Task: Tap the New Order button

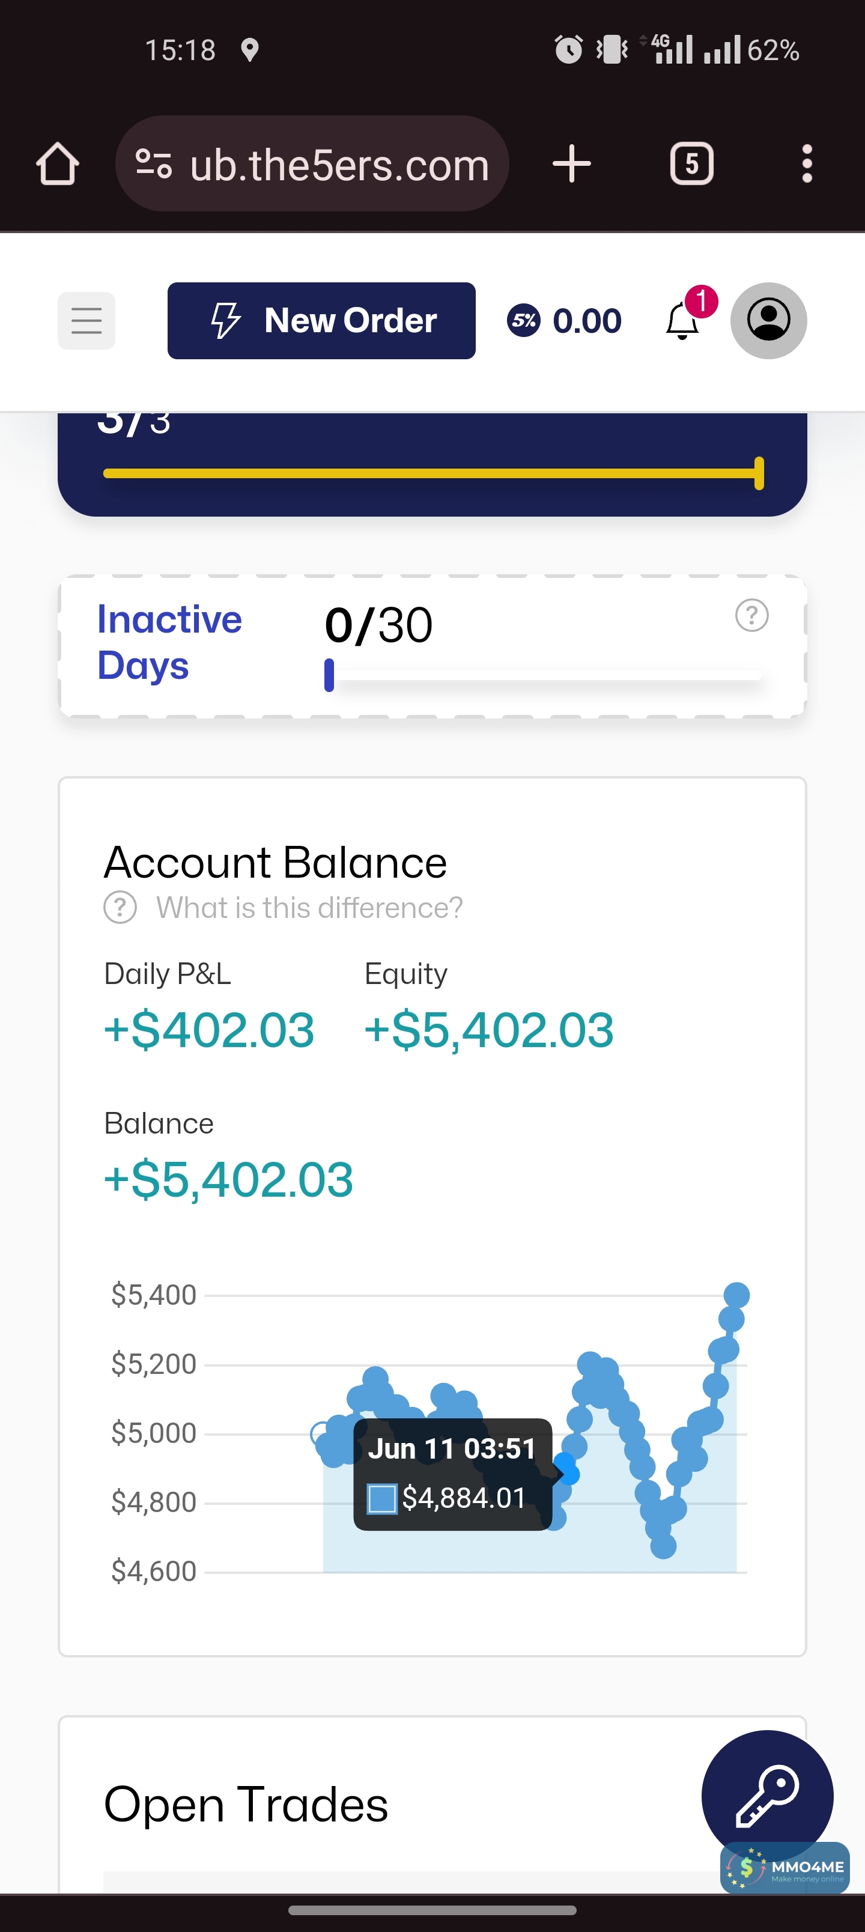Action: (321, 320)
